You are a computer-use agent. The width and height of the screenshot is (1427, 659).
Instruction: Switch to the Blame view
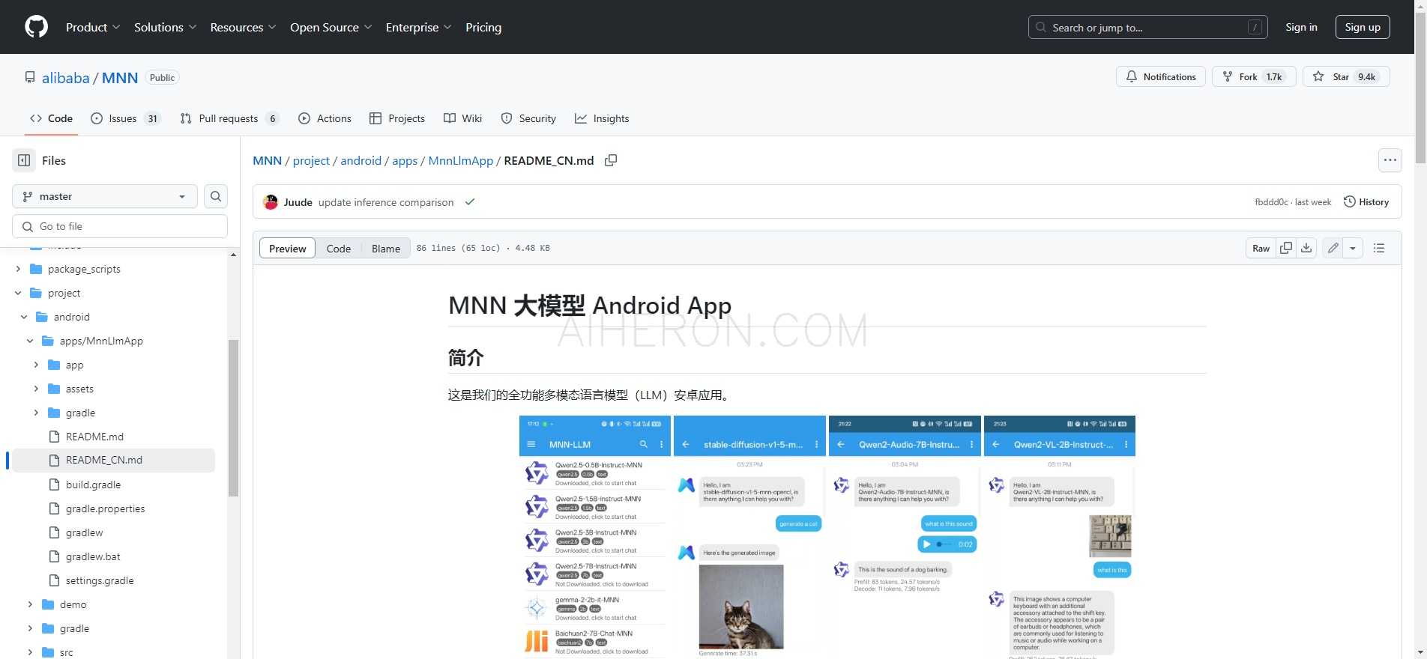click(x=386, y=248)
